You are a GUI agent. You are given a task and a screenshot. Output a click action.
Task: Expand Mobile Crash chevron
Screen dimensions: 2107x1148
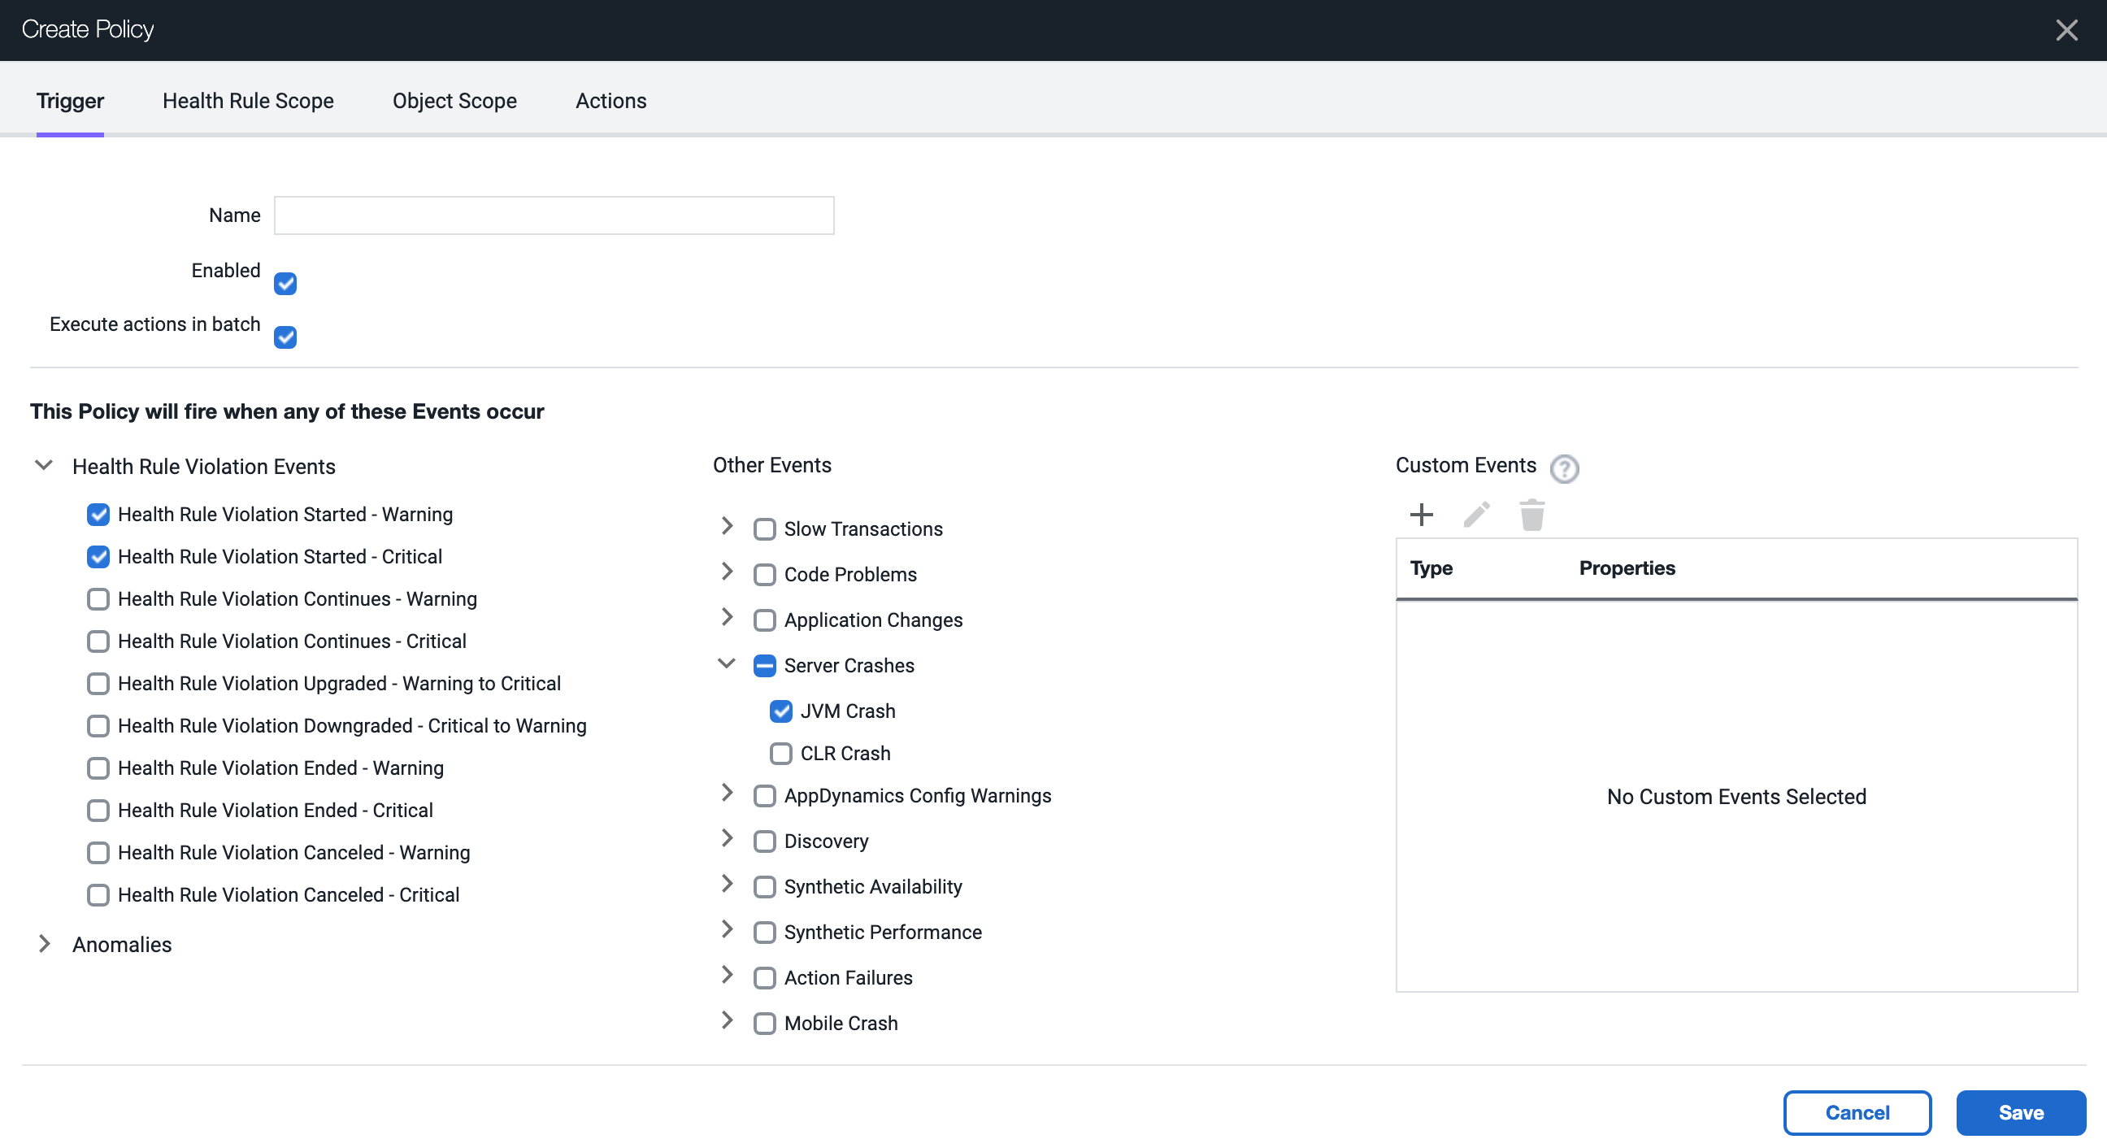coord(728,1020)
